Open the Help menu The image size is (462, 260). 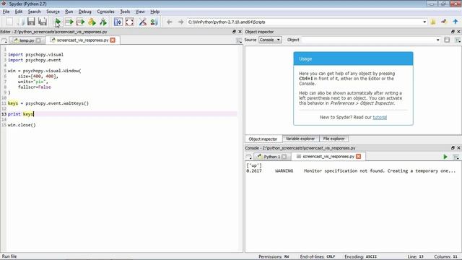coord(154,12)
